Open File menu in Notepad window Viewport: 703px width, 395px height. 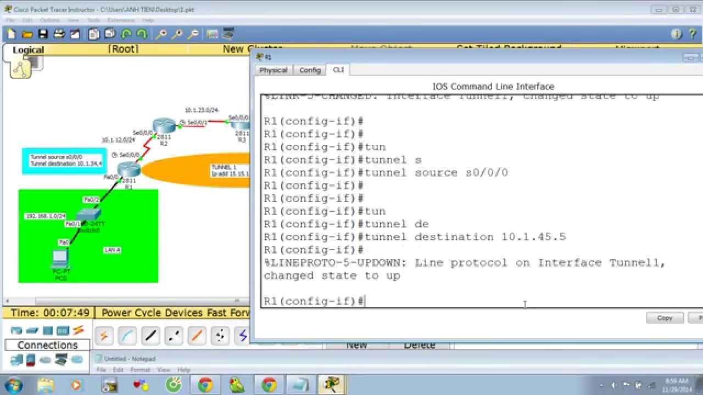point(102,370)
